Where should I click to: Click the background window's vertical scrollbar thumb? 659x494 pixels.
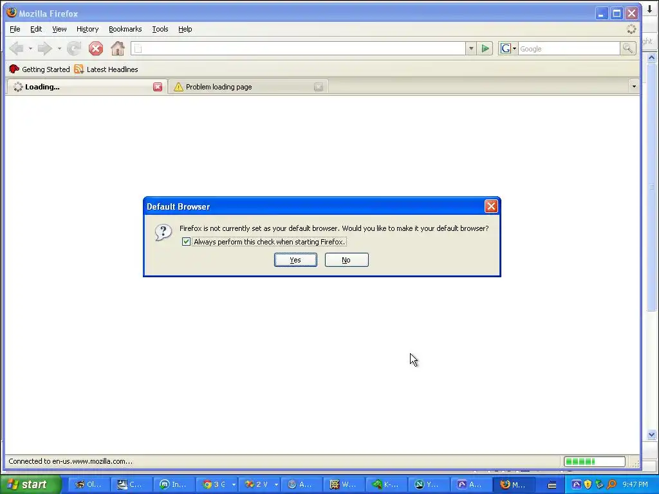pyautogui.click(x=651, y=187)
